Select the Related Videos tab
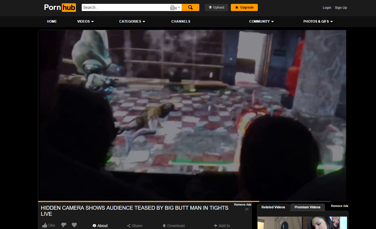 pyautogui.click(x=273, y=207)
